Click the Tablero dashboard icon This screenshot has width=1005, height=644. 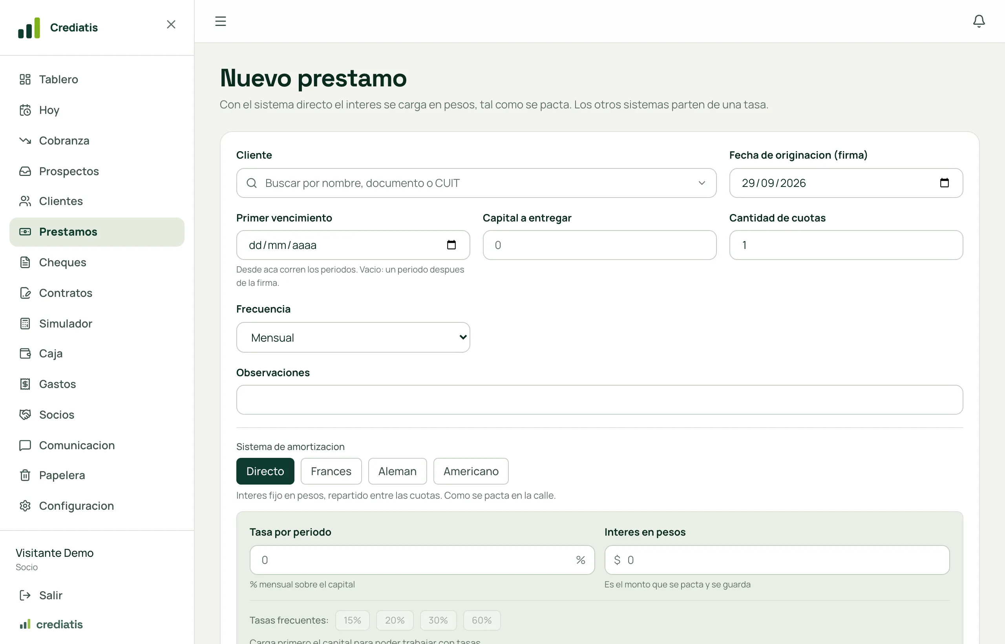tap(25, 79)
